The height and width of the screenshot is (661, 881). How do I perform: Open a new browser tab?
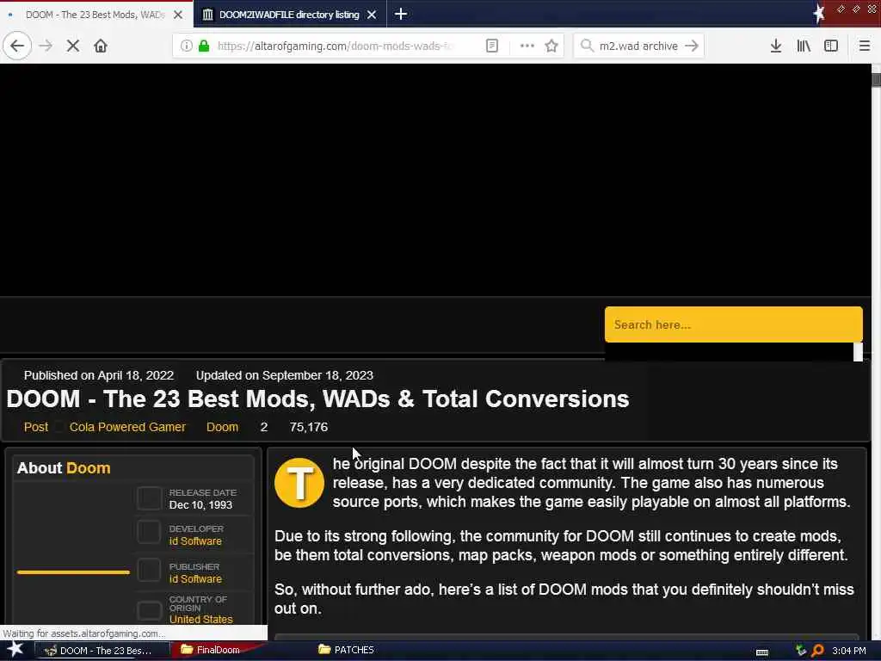(401, 14)
